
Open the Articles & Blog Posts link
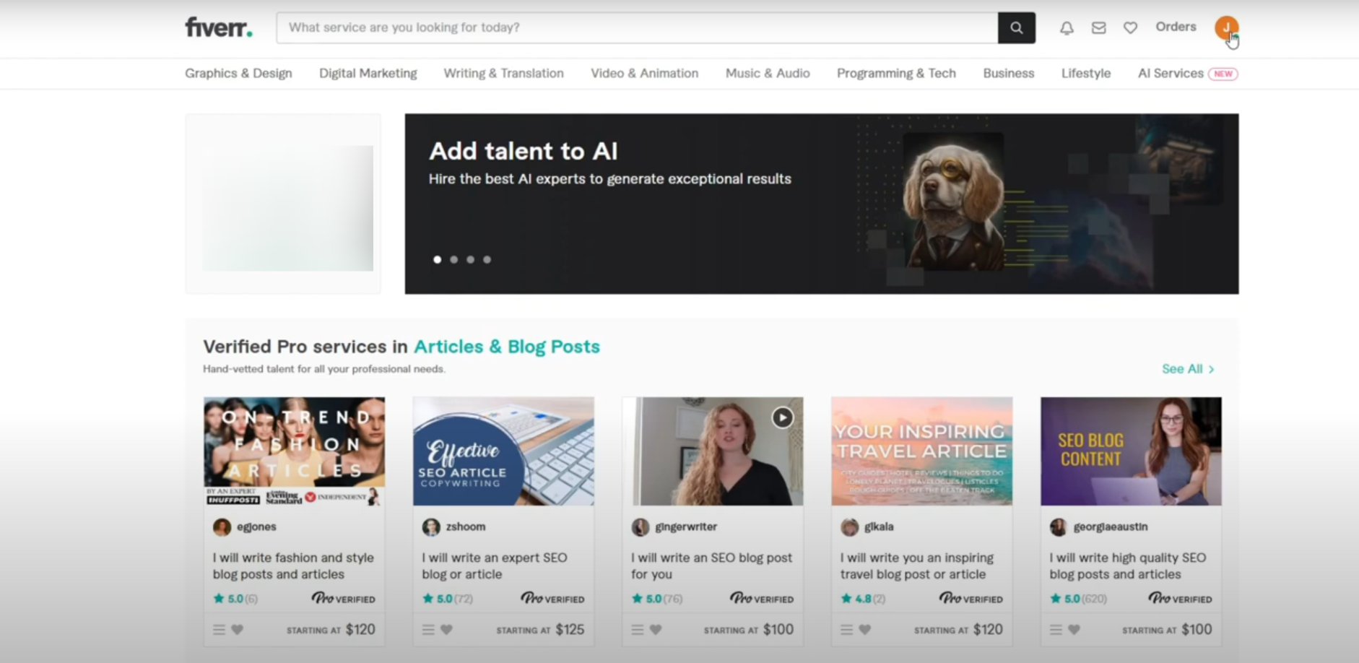click(506, 347)
